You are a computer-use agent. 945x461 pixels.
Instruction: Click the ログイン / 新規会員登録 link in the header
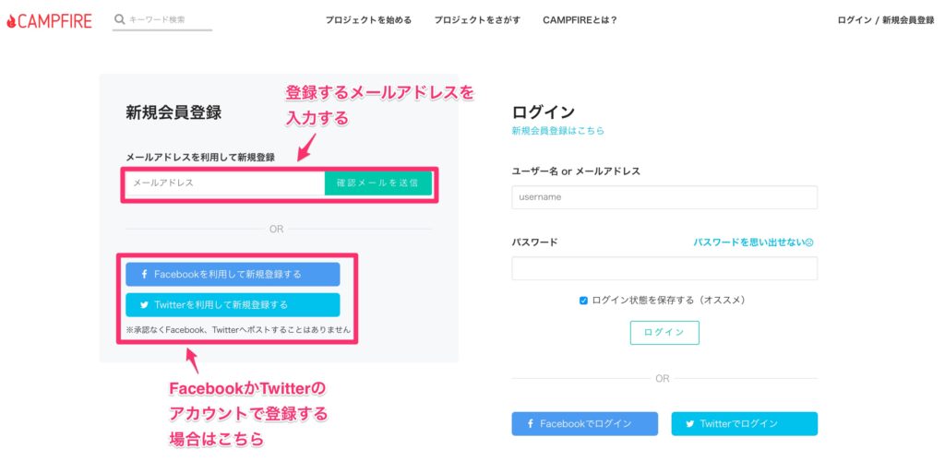pyautogui.click(x=885, y=20)
